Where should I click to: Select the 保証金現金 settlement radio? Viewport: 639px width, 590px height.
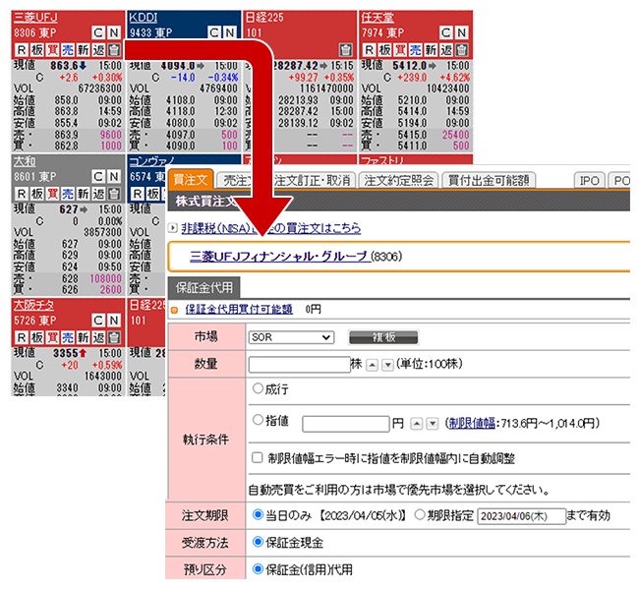pyautogui.click(x=258, y=542)
